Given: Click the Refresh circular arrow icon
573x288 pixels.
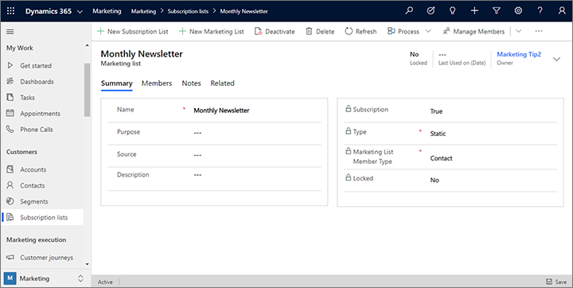Looking at the screenshot, I should point(349,32).
